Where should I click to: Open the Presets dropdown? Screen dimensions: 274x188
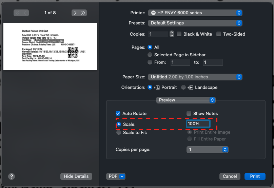[x=195, y=23]
